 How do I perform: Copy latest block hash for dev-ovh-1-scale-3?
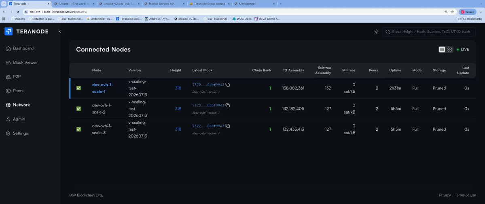(x=228, y=126)
